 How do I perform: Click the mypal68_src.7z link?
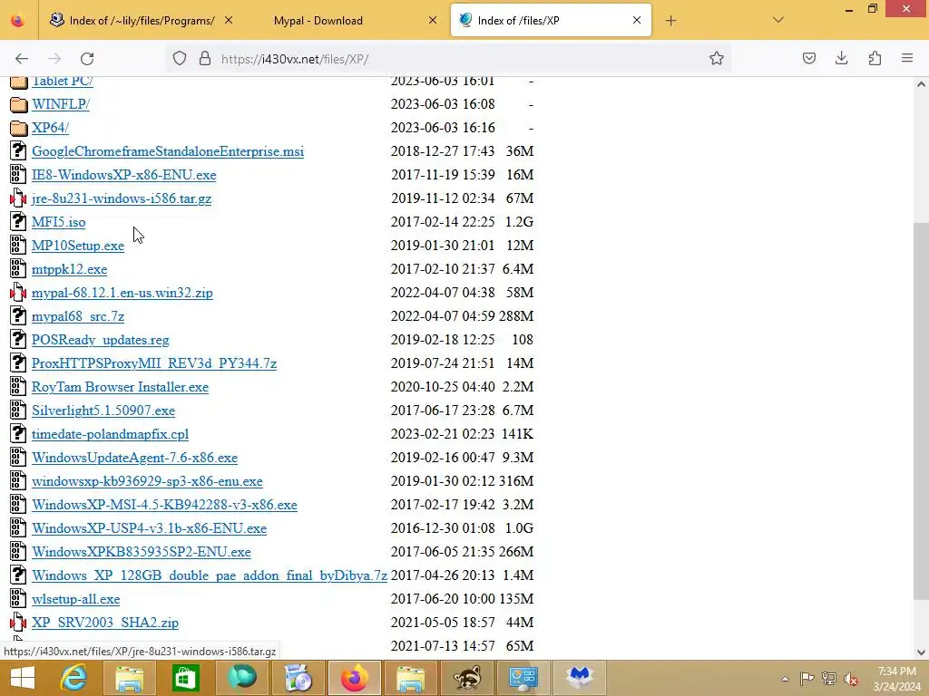click(78, 316)
